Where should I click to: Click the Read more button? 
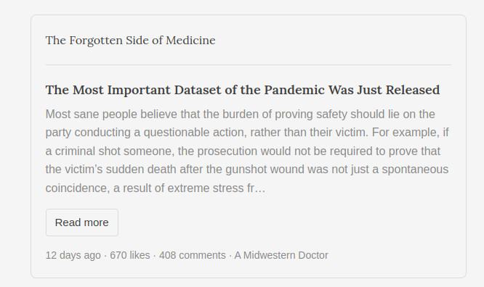point(82,222)
